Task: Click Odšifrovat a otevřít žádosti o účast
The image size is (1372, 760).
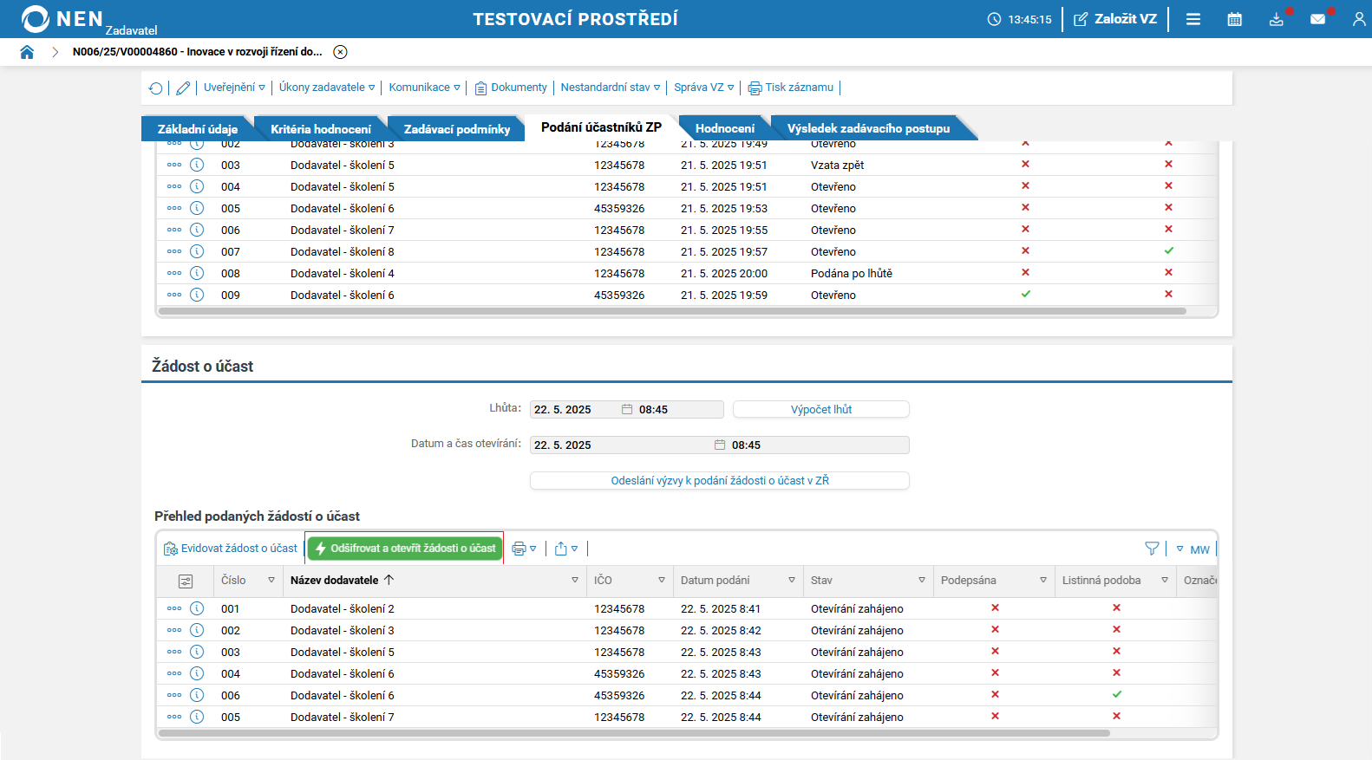Action: 405,549
